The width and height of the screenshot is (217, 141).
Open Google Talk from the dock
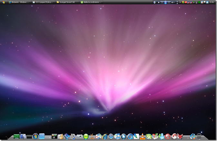click(155, 137)
